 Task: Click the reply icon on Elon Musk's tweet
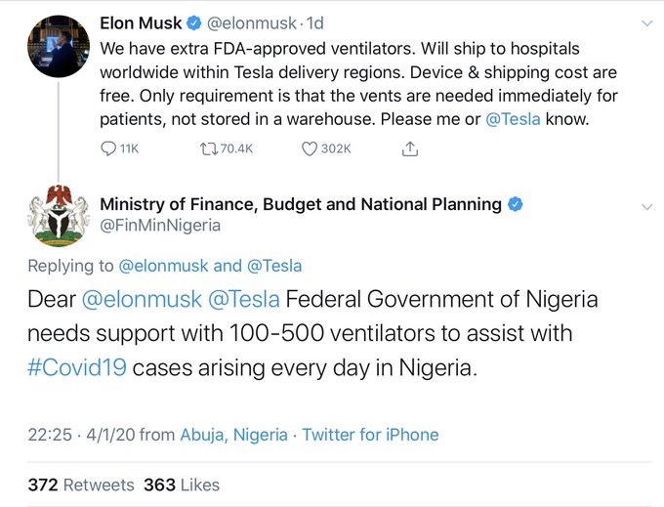[109, 148]
